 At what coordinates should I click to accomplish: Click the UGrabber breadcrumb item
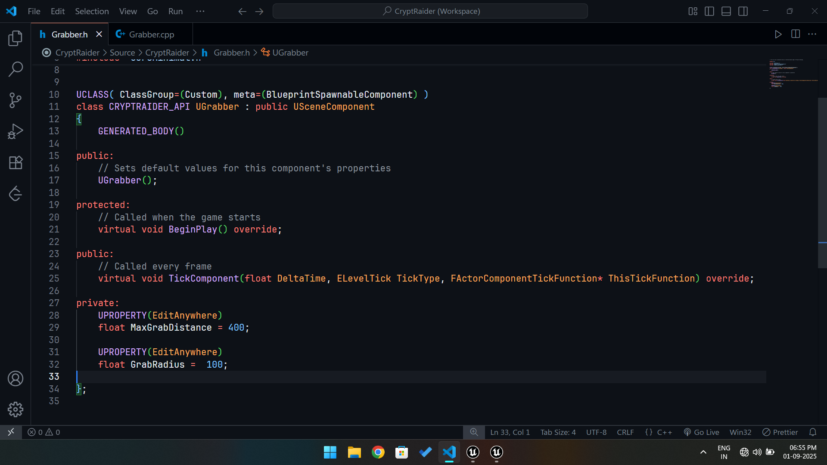[x=290, y=53]
